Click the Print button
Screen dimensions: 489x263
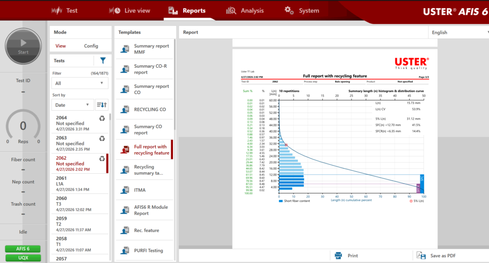pos(346,255)
